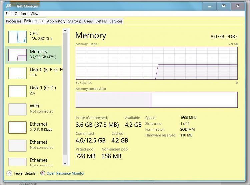Image resolution: width=250 pixels, height=185 pixels.
Task: Click the 8.0 GB DDR3 label
Action: point(224,37)
